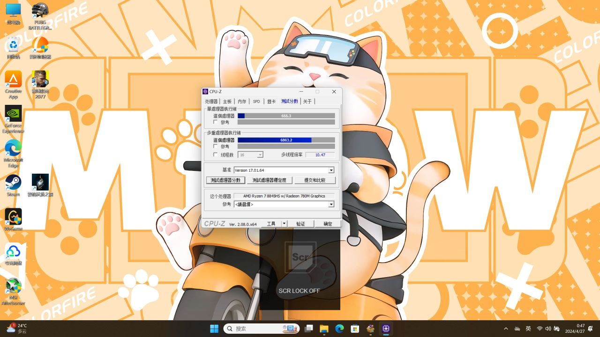This screenshot has width=600, height=337.
Task: Launch Steam from the desktop
Action: point(13,185)
